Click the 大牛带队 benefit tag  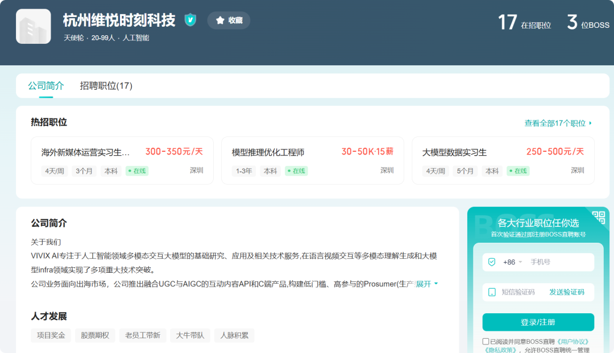(x=190, y=335)
